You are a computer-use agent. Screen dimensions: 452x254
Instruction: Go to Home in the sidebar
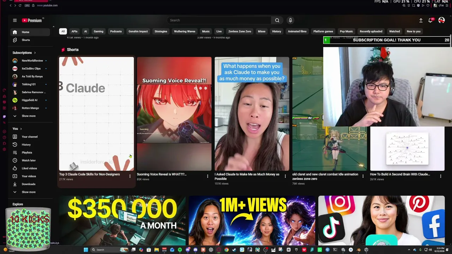pyautogui.click(x=30, y=32)
